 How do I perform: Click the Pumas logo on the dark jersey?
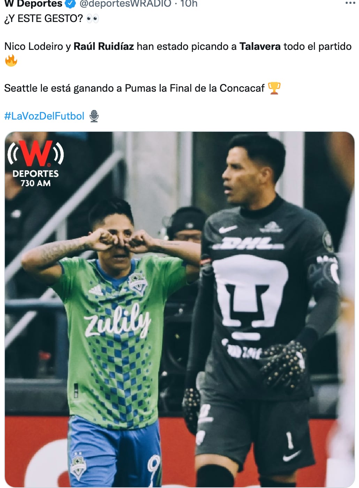250,296
